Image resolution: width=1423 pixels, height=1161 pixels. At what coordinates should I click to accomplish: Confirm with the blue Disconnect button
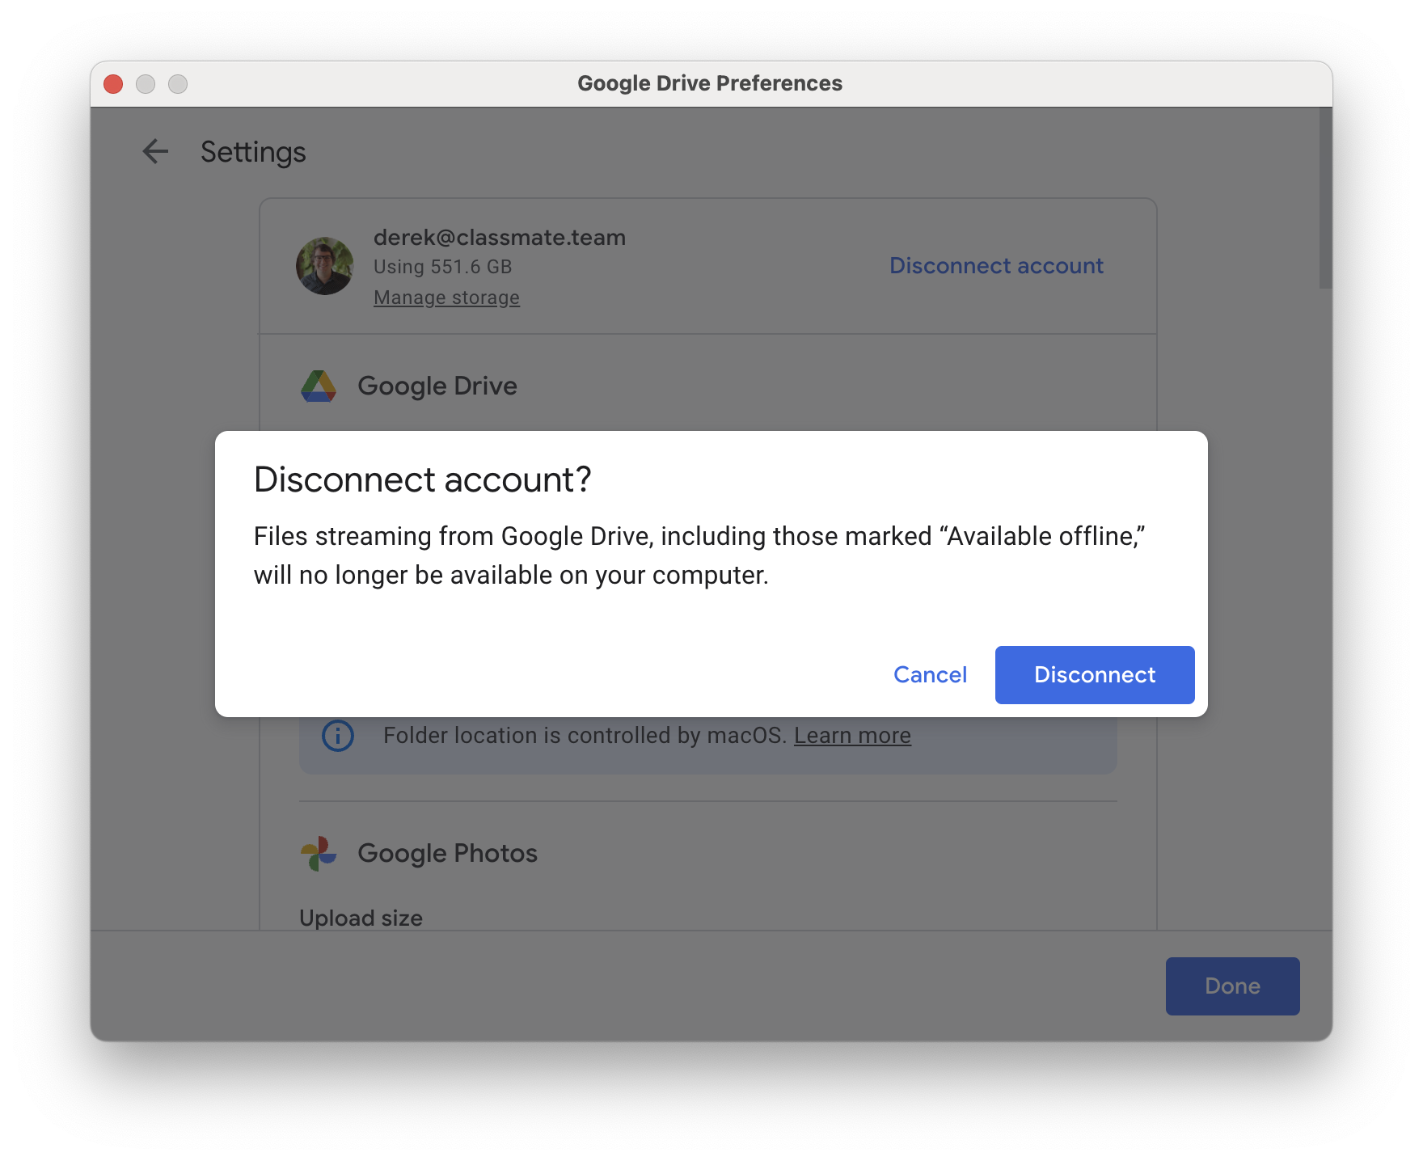[1095, 674]
